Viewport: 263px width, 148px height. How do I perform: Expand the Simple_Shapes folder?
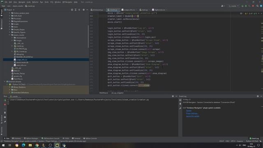9,30
